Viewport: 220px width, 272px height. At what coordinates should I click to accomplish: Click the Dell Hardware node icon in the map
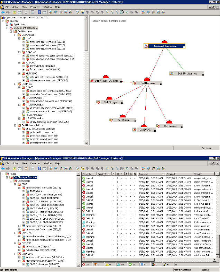click(x=135, y=83)
